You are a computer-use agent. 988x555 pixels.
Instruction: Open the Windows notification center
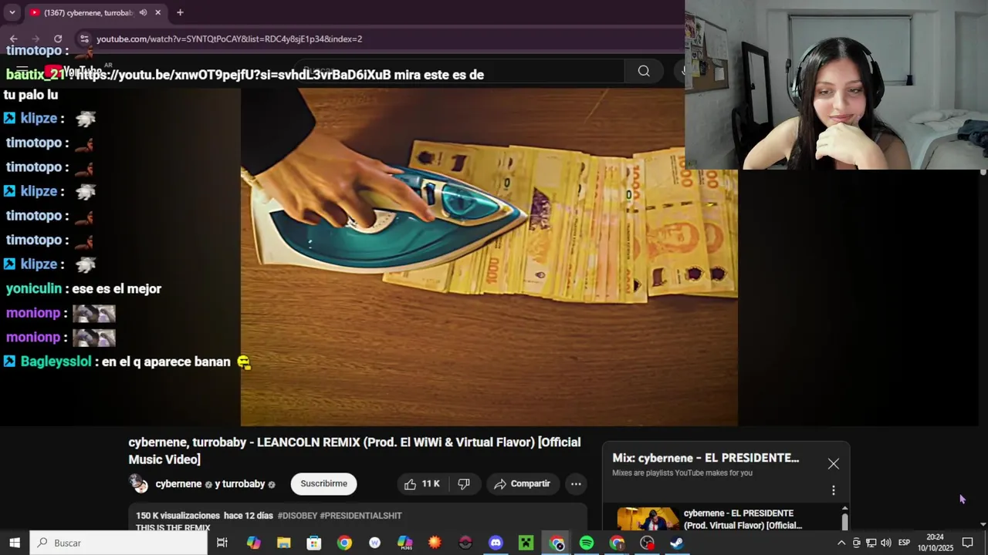pyautogui.click(x=968, y=543)
